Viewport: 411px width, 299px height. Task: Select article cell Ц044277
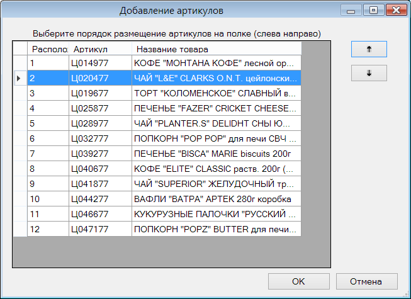[x=100, y=199]
